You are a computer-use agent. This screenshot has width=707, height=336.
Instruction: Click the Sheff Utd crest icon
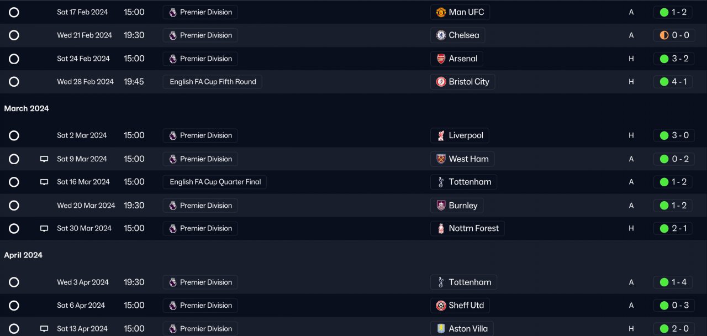(x=441, y=306)
